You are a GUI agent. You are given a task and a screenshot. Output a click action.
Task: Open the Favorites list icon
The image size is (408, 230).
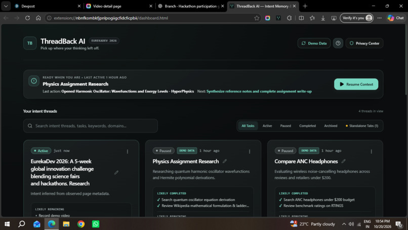coord(312,18)
